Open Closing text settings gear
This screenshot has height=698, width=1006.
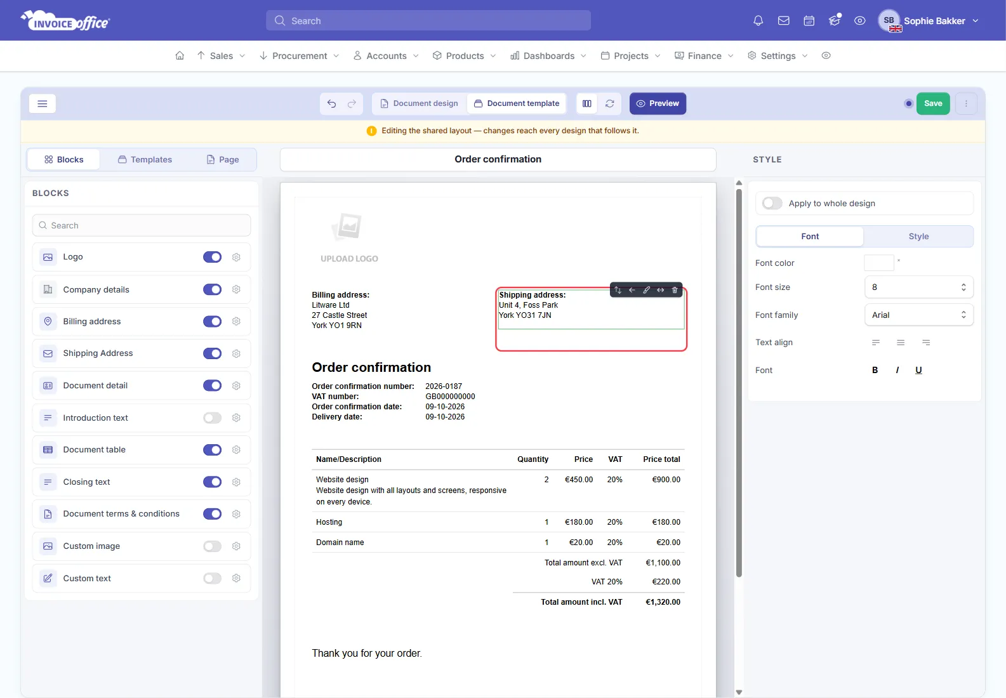point(236,482)
